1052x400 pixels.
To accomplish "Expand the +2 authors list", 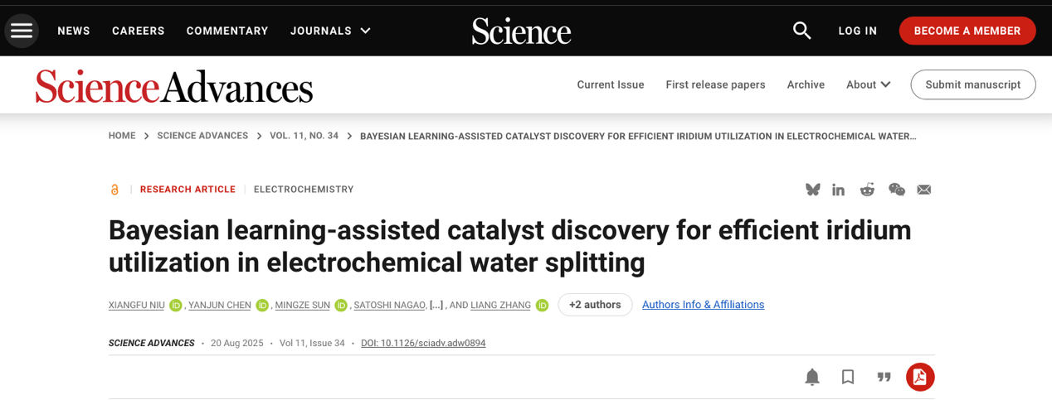I will click(595, 305).
